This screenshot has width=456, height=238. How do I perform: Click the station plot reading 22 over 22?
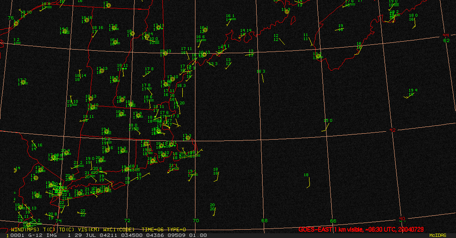point(82,213)
